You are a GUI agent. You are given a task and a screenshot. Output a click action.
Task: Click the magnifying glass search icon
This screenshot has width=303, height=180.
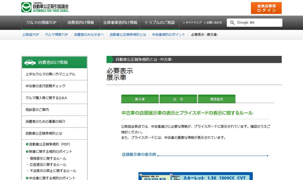232,23
